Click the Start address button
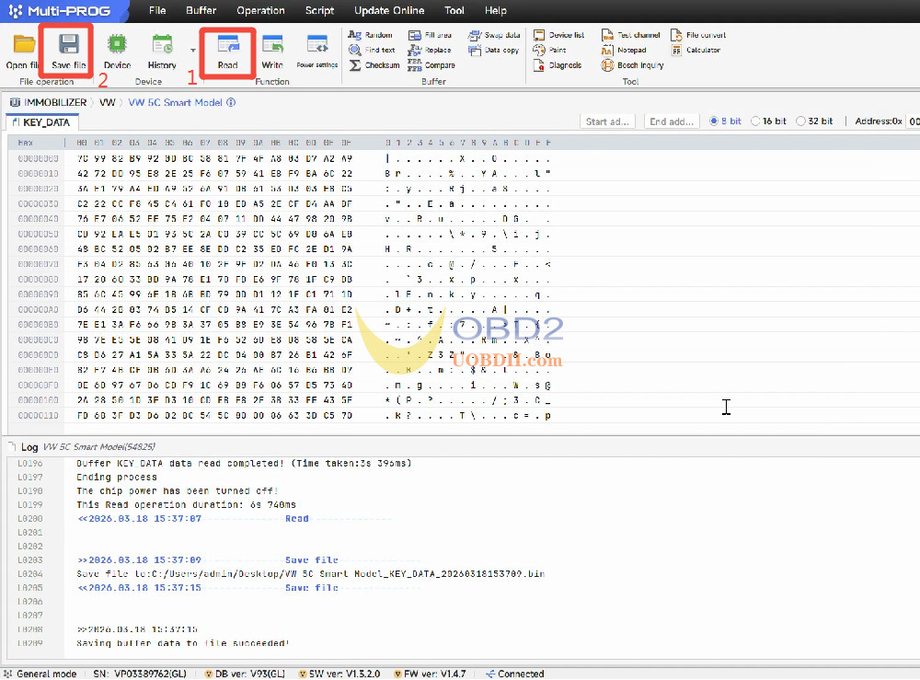 (608, 120)
